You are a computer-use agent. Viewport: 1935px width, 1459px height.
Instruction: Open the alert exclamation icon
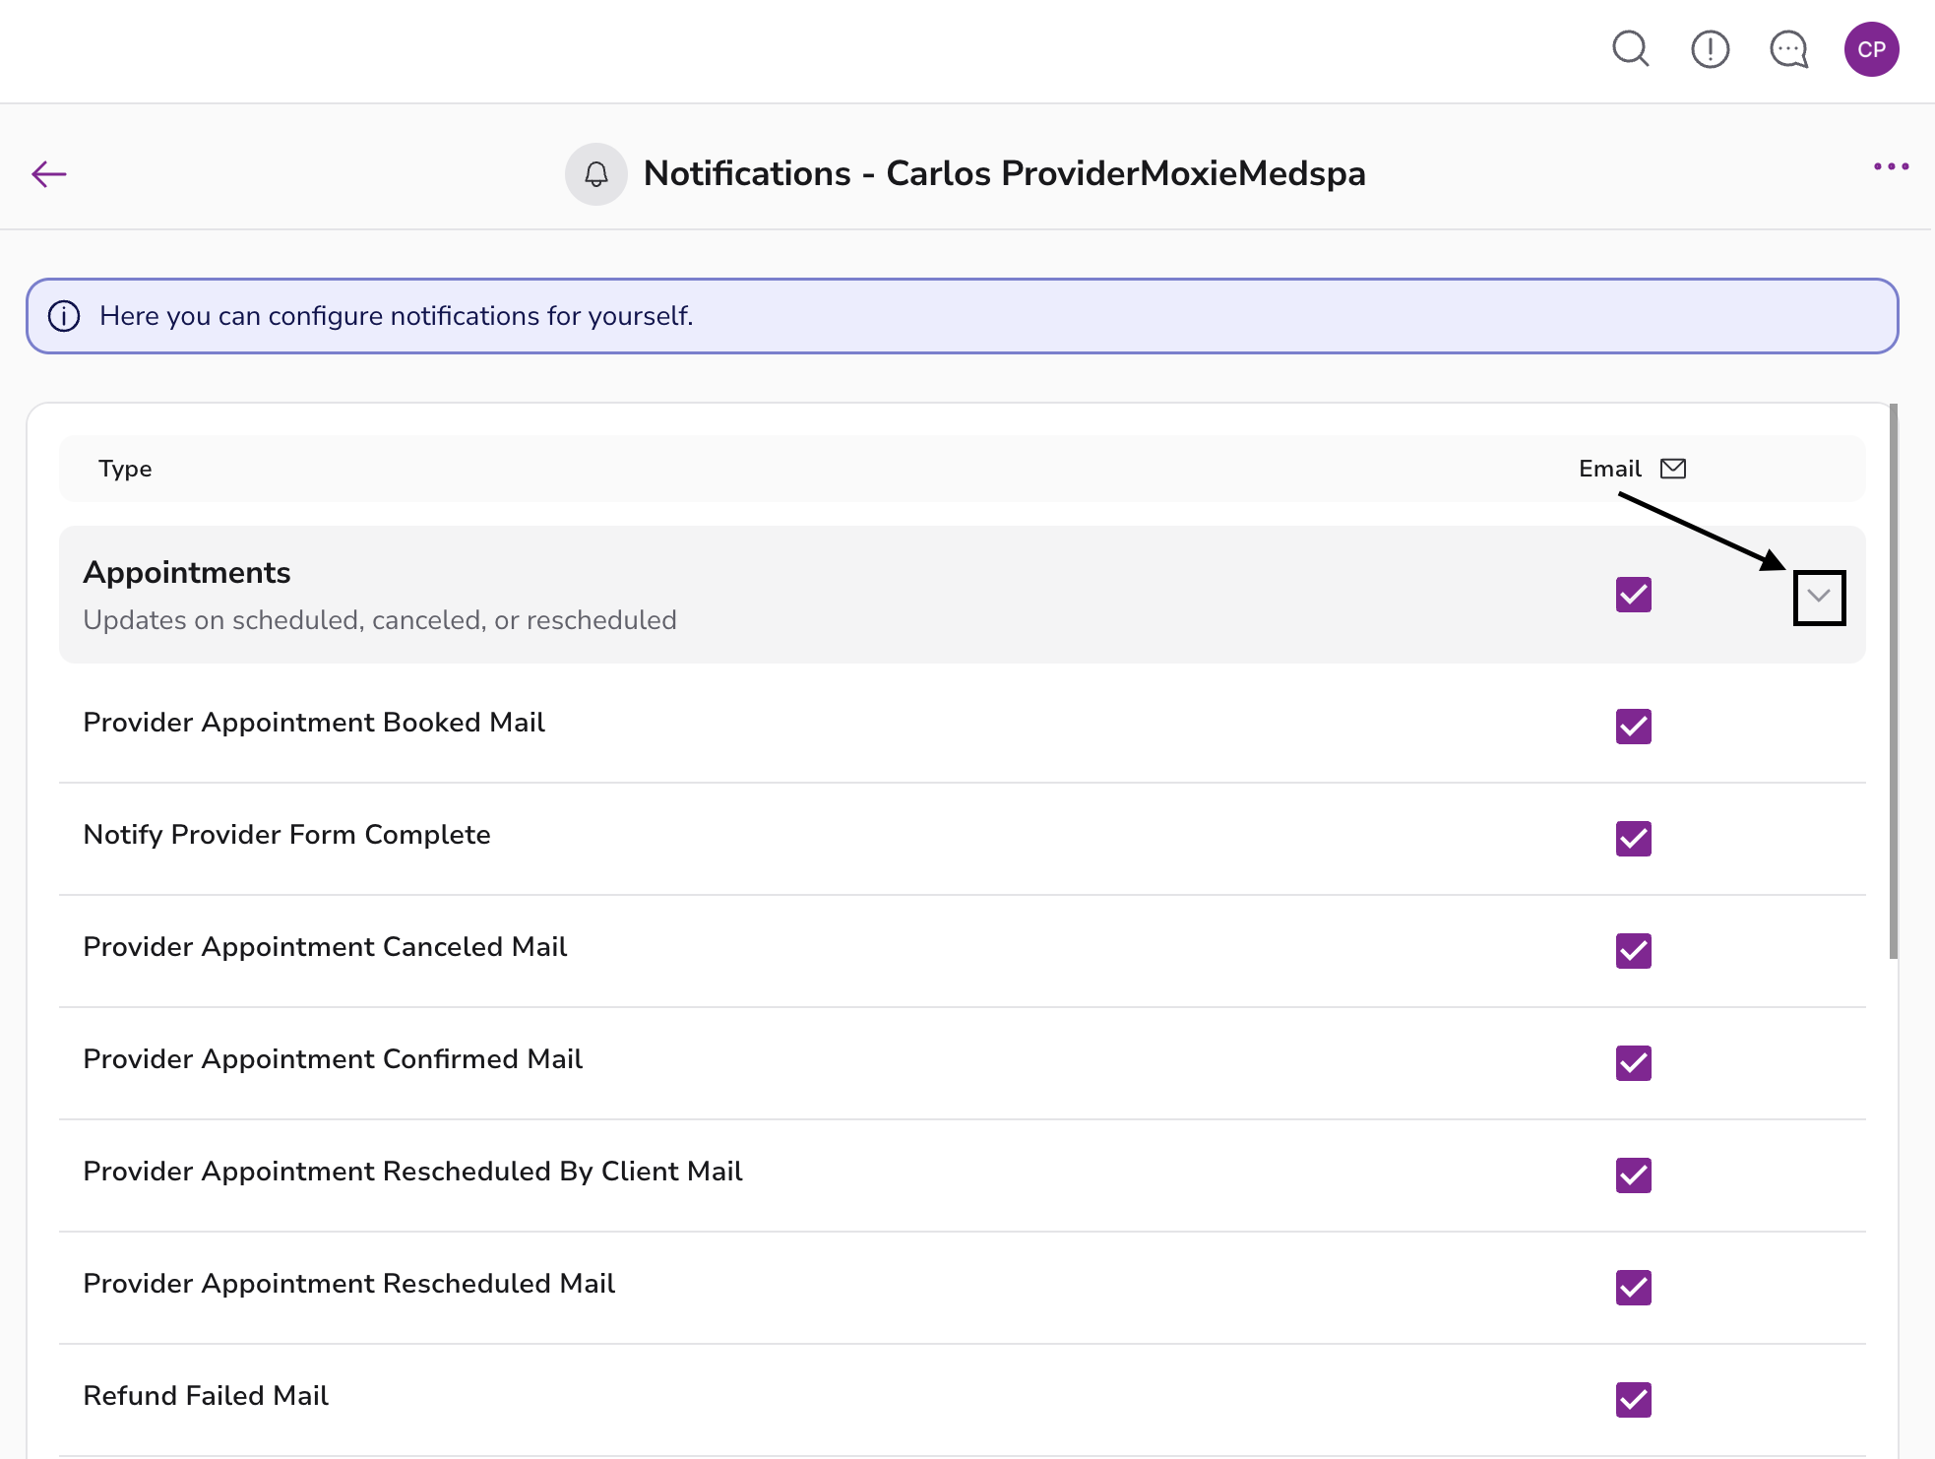(x=1710, y=48)
